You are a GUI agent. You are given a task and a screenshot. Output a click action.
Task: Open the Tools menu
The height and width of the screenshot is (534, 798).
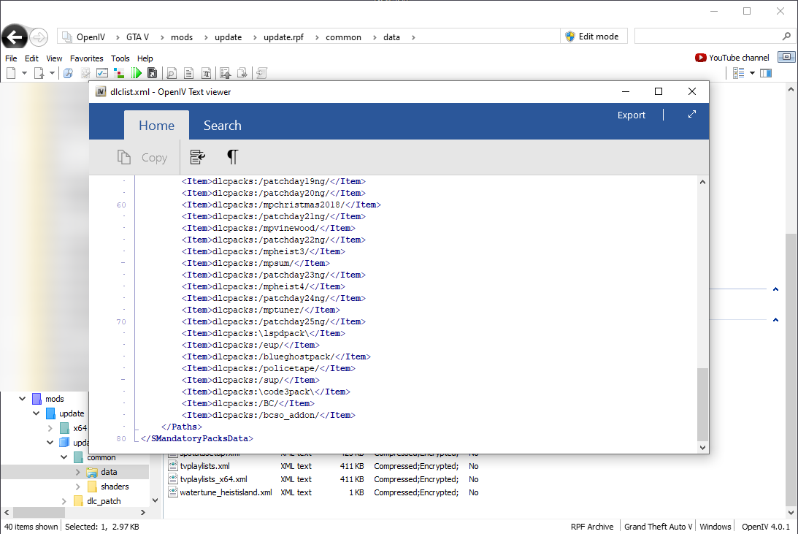tap(120, 58)
